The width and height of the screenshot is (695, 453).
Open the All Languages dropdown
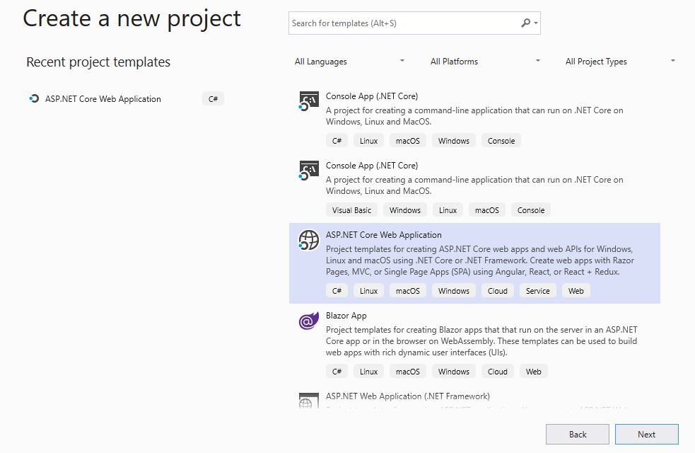[349, 62]
